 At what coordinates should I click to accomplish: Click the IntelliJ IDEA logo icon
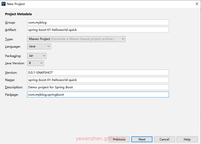click(4, 4)
